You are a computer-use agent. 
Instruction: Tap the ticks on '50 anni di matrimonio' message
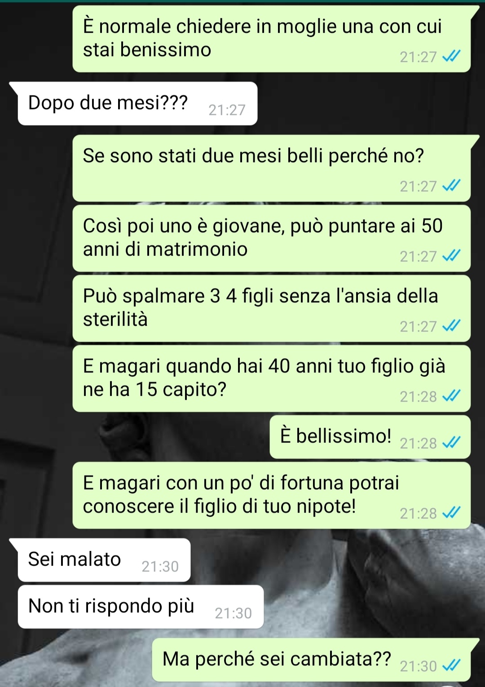[451, 256]
